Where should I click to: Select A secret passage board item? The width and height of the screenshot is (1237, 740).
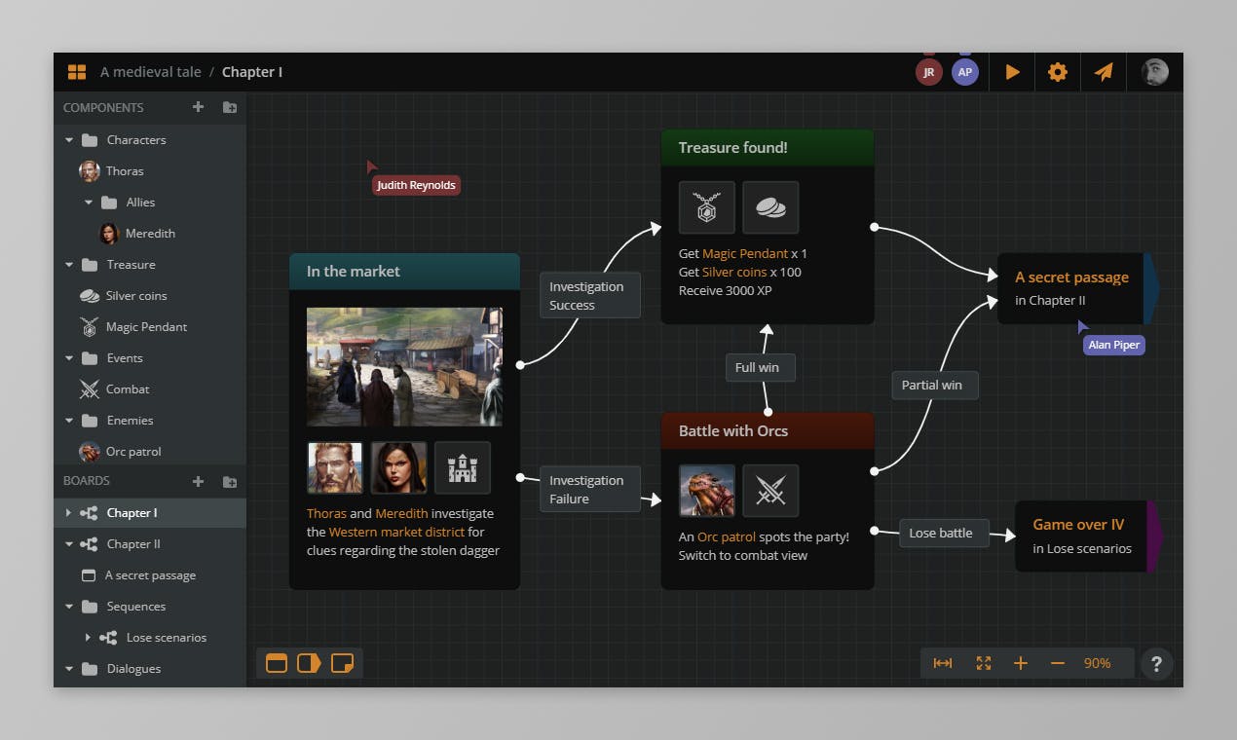coord(150,575)
